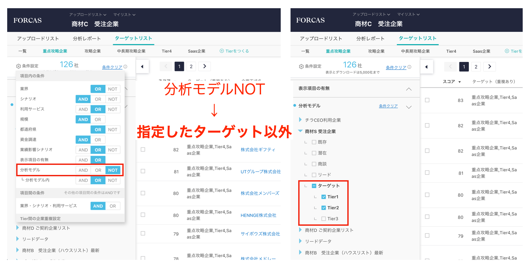528x271 pixels.
Task: Click next page arrow in right pager
Action: pyautogui.click(x=490, y=67)
